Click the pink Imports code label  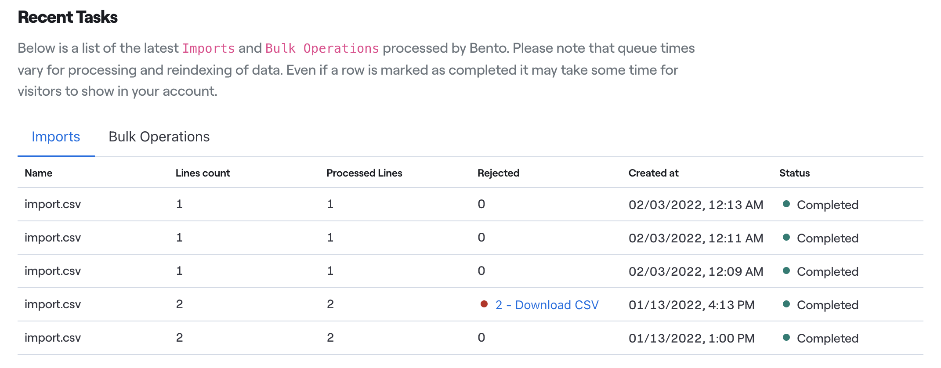(x=209, y=48)
